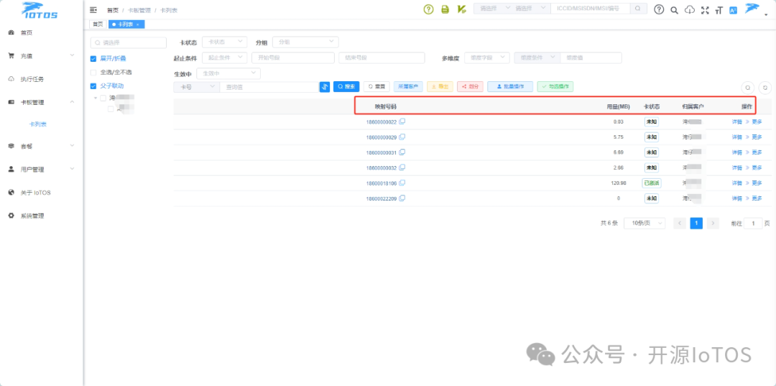Click the green question mark help icon

[428, 9]
